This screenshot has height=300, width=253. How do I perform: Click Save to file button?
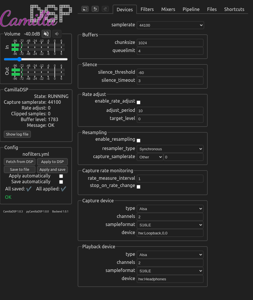[20, 170]
